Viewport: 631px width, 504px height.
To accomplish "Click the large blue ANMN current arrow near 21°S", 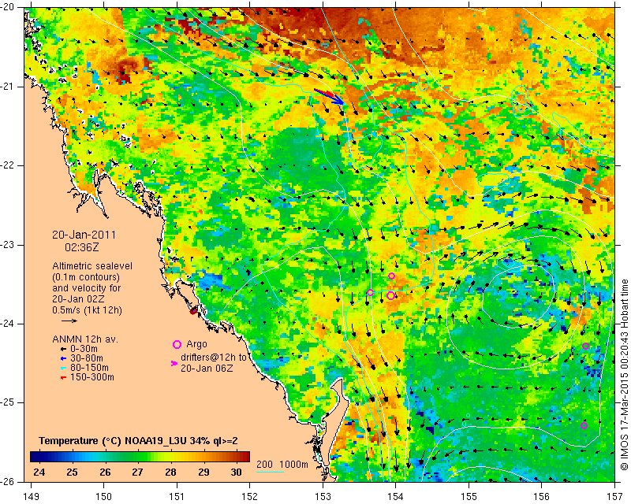I will (x=329, y=97).
